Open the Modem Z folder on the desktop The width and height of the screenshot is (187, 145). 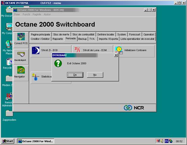click(x=9, y=79)
